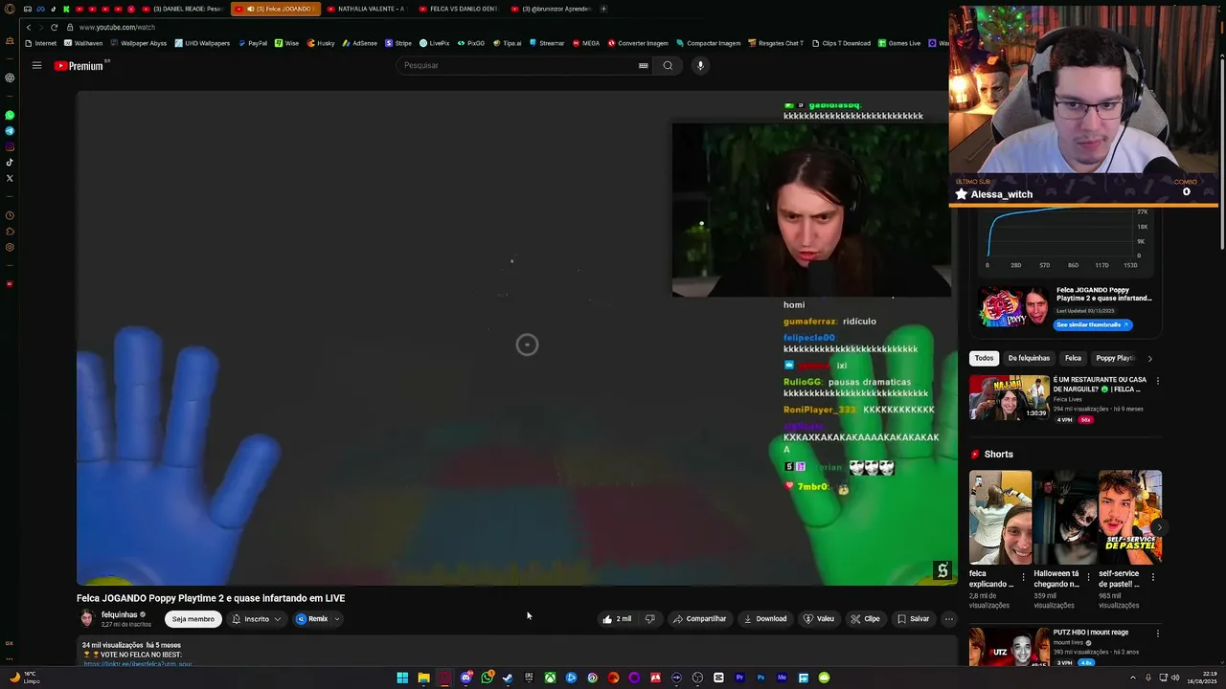Select the De felquinhas filter chip
The image size is (1226, 689).
1029,358
